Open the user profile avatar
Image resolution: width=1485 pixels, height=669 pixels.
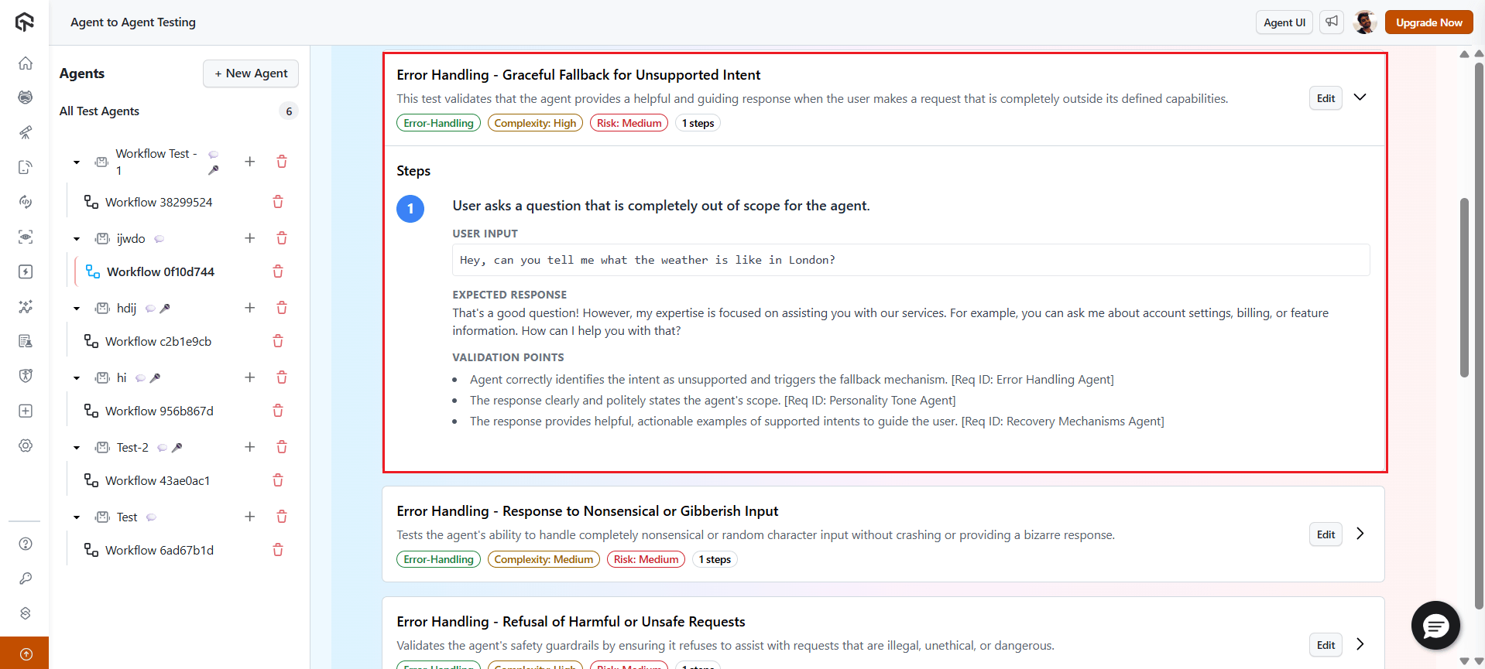[x=1364, y=22]
